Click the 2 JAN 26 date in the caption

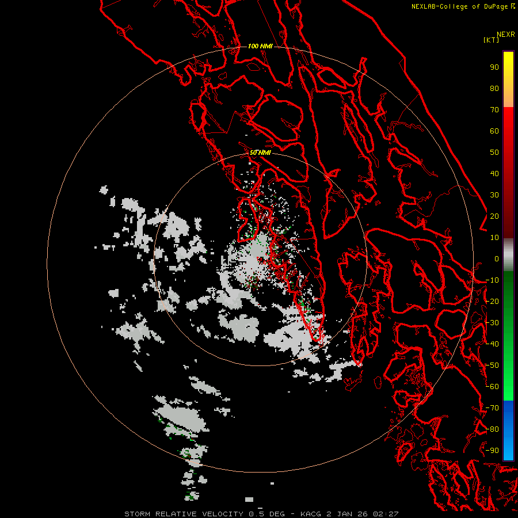[347, 514]
